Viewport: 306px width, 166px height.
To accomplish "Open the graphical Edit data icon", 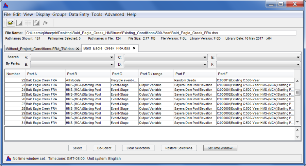I will [x=37, y=23].
